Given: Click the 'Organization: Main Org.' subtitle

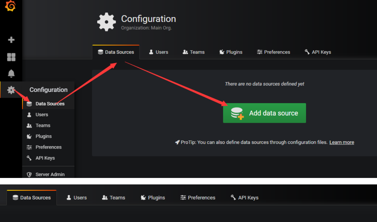Looking at the screenshot, I should 146,28.
